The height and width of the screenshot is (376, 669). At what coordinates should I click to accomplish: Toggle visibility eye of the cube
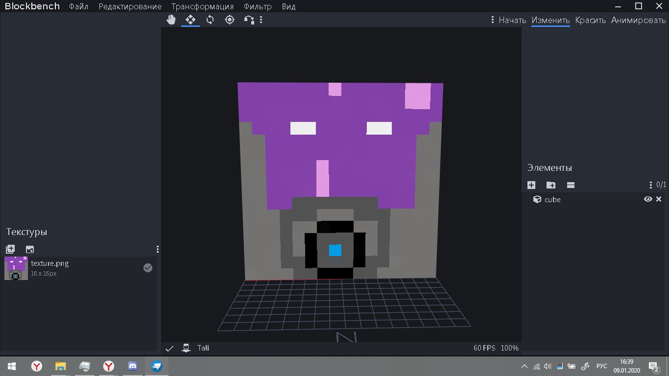pyautogui.click(x=648, y=199)
